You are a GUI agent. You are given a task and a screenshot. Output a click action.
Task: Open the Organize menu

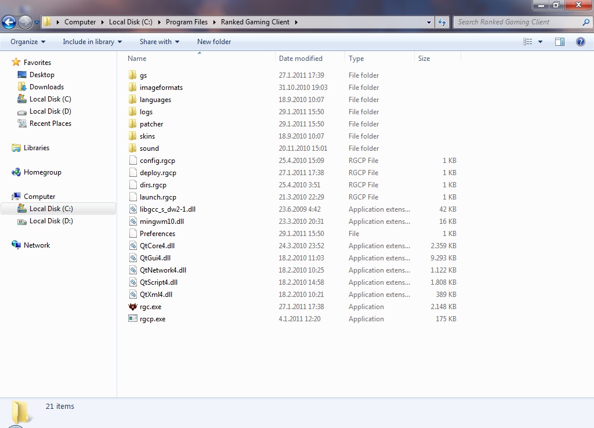[x=28, y=42]
